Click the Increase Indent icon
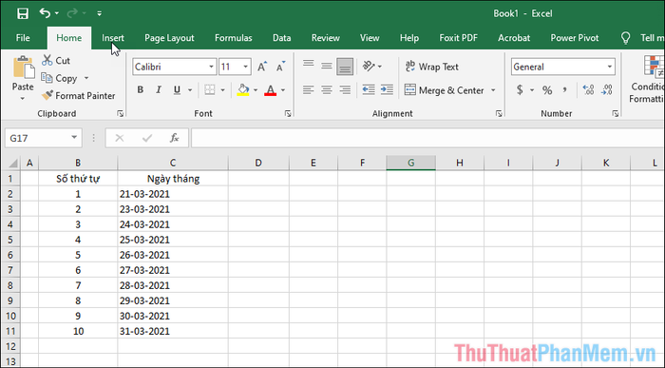665x368 pixels. [x=387, y=90]
